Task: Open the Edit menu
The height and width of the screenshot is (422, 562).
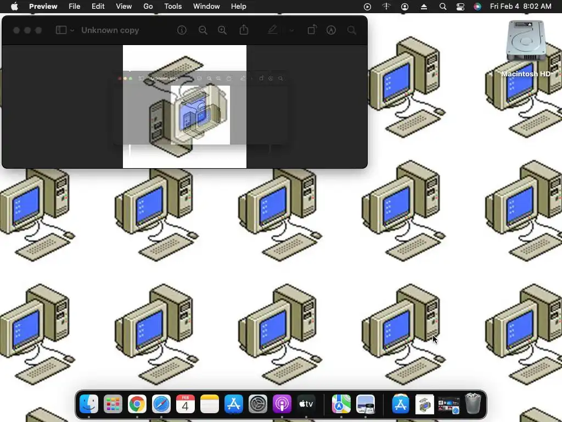Action: tap(98, 6)
